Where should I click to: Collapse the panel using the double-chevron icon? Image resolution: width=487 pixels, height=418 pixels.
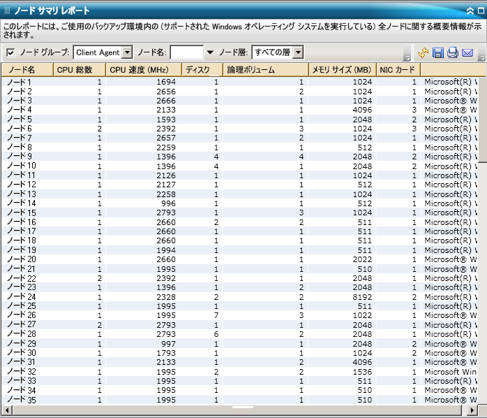point(470,11)
